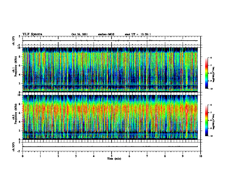
Task: Click the "ch.1(V)" waveform axis label
Action: click(x=13, y=41)
